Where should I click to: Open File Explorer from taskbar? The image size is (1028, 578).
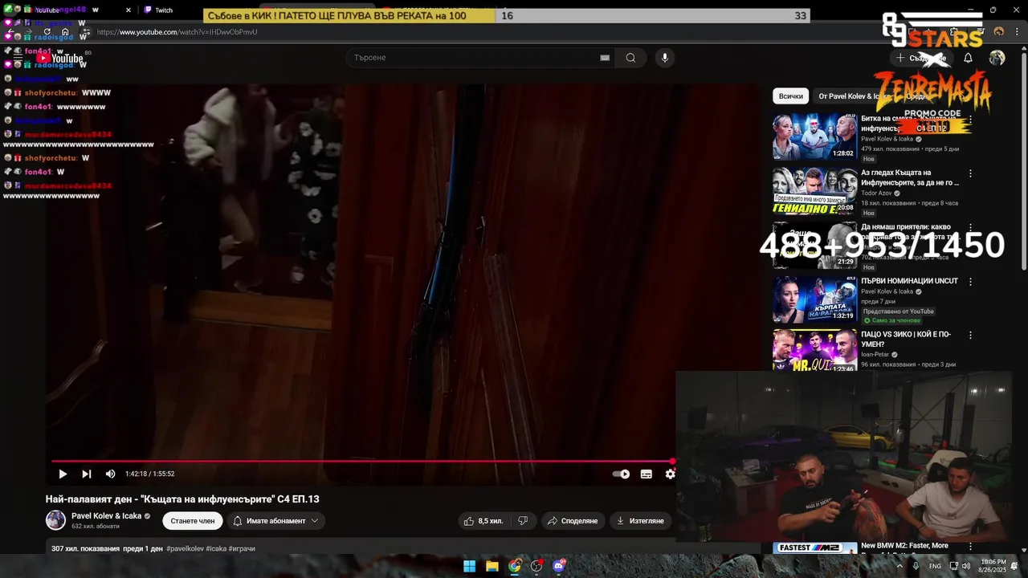click(492, 566)
